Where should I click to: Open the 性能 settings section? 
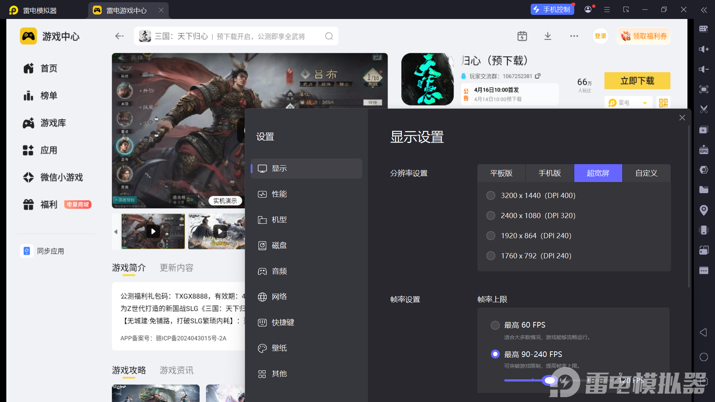pyautogui.click(x=279, y=194)
